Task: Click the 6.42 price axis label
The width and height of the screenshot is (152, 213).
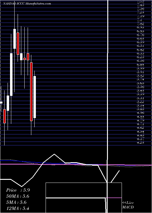Action: click(x=141, y=50)
